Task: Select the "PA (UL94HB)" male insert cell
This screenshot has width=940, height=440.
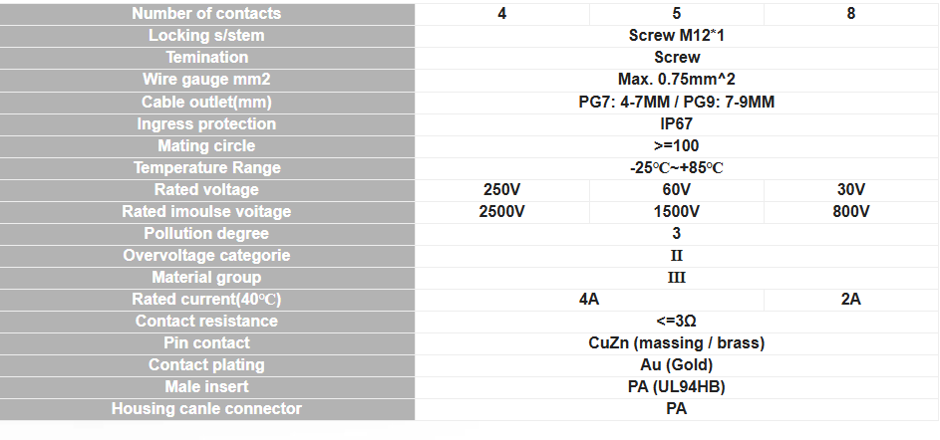Action: point(676,387)
